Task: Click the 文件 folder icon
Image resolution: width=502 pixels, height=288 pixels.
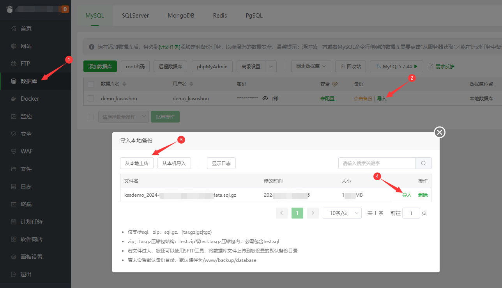Action: 14,169
